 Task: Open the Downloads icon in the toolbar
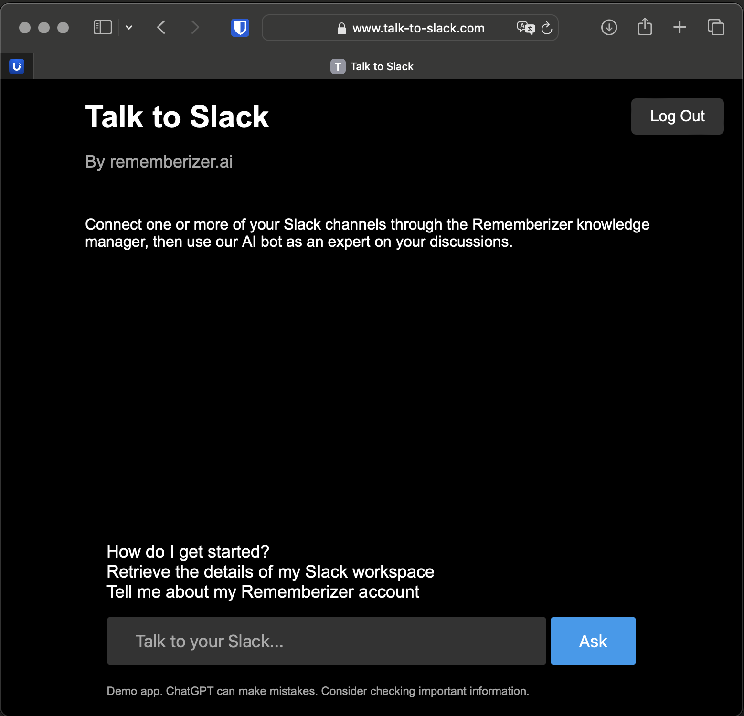point(609,27)
